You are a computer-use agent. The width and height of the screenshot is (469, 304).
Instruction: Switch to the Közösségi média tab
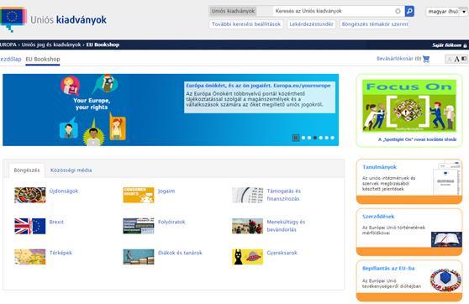pos(71,170)
